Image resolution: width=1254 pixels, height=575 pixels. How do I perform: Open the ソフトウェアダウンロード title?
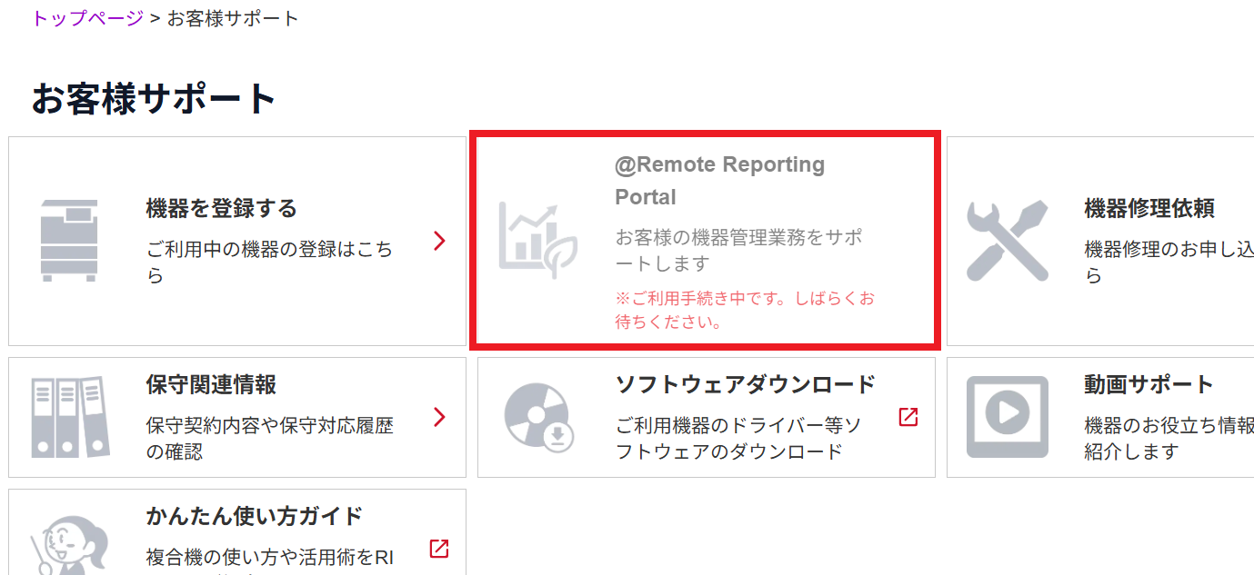pyautogui.click(x=746, y=385)
